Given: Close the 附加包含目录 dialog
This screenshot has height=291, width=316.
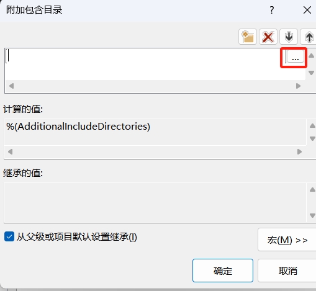Looking at the screenshot, I should (x=307, y=10).
